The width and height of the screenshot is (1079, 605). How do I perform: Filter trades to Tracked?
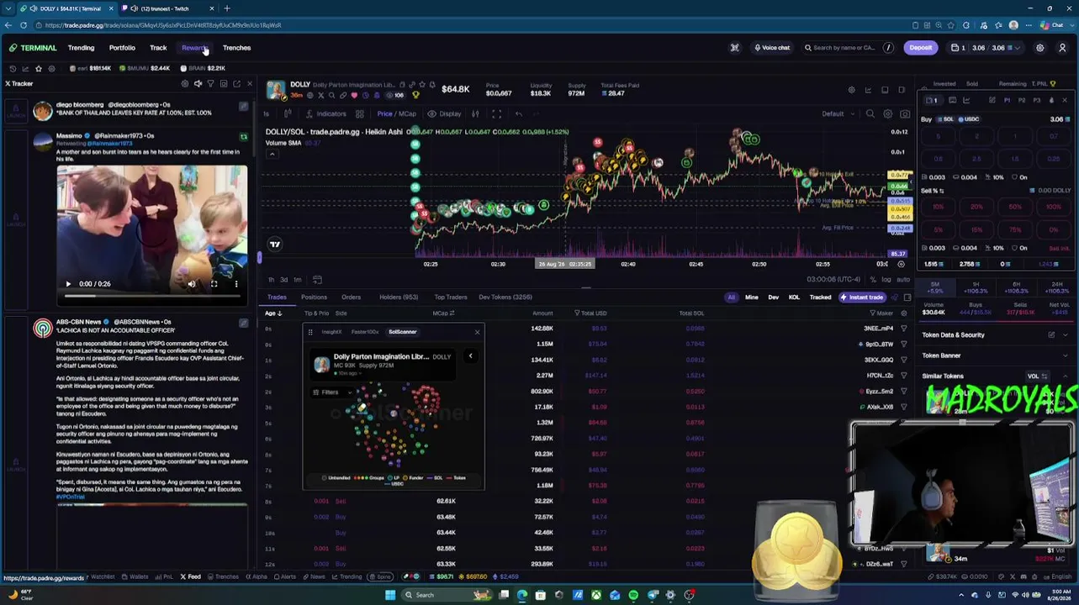pyautogui.click(x=820, y=297)
